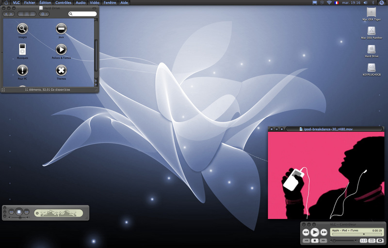Viewport: 388px width, 248px height.
Task: Switch Finder to column view
Action: point(32,14)
